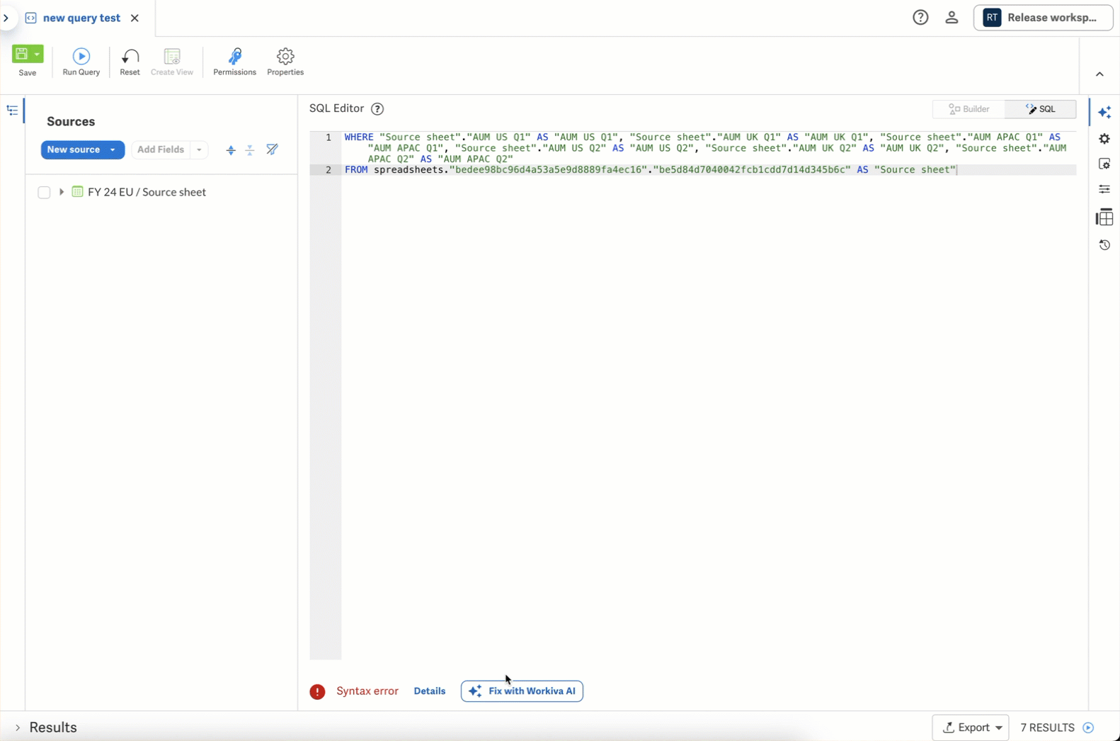Screen dimensions: 1120x741
Task: Switch to the Builder view
Action: (x=968, y=109)
